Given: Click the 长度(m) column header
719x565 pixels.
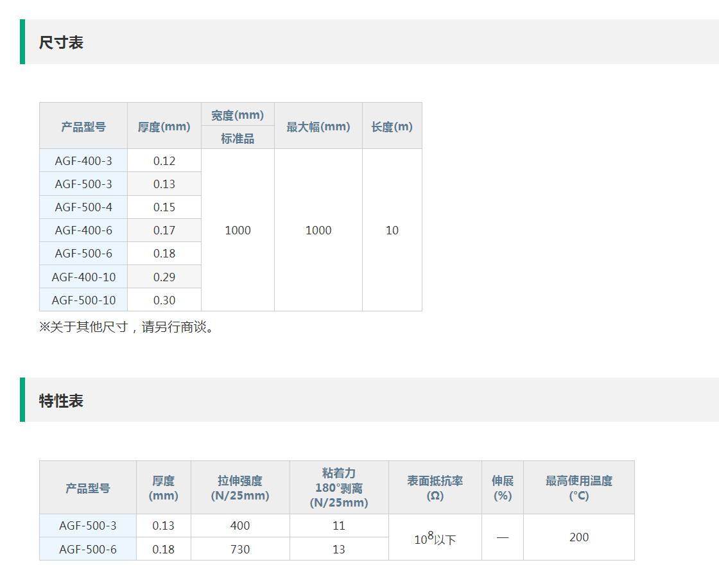Looking at the screenshot, I should pyautogui.click(x=392, y=126).
